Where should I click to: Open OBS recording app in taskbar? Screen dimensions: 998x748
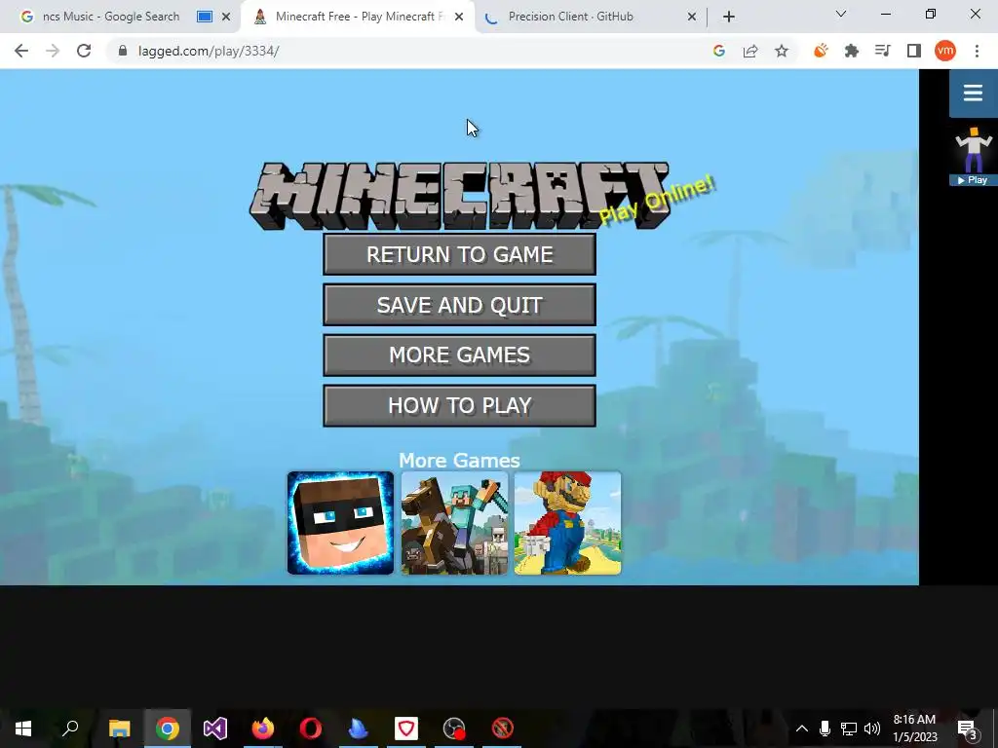(454, 729)
